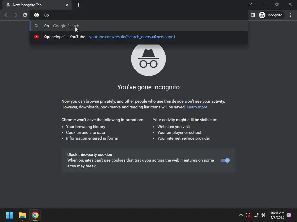Open a new tab with plus button
This screenshot has width=297, height=222.
click(78, 5)
